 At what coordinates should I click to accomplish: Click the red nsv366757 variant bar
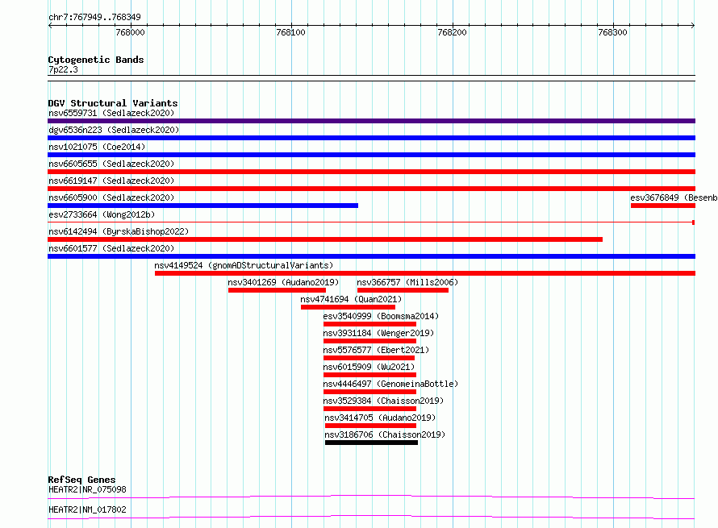click(403, 290)
